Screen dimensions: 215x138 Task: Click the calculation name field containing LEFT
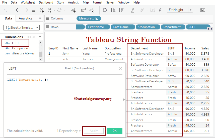(32, 68)
